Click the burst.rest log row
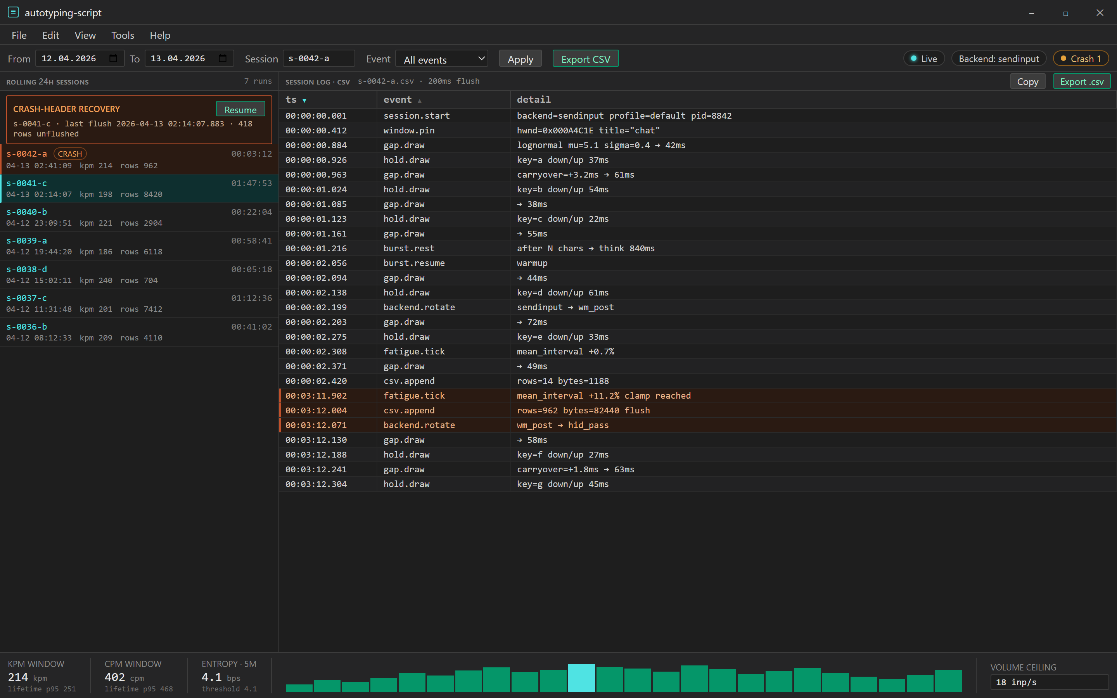 click(x=697, y=248)
